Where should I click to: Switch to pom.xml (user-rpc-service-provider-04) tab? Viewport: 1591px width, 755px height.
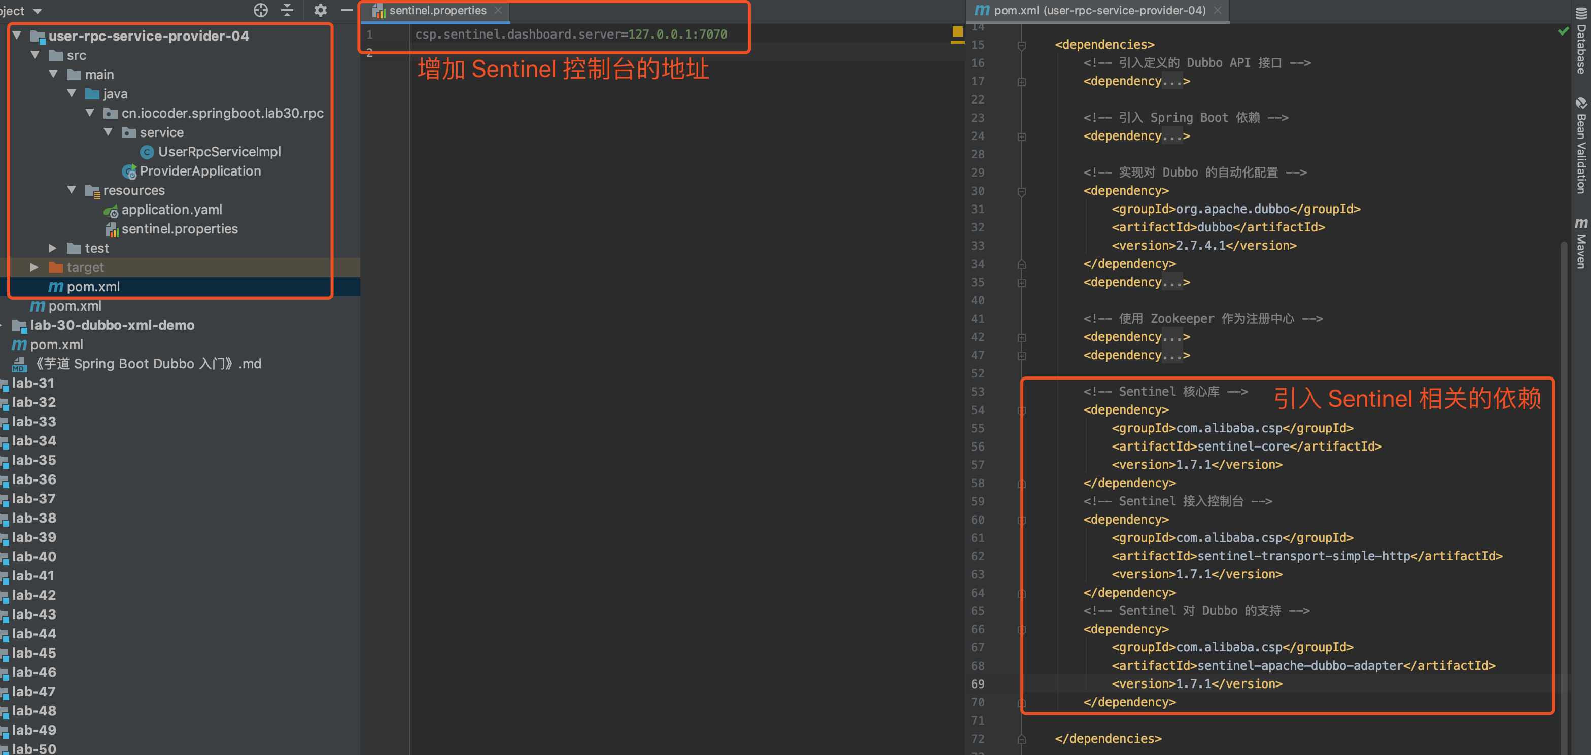click(1098, 11)
